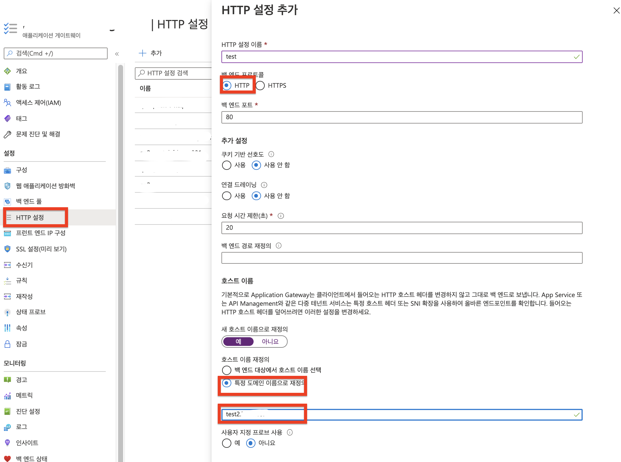621x462 pixels.
Task: Click the 백 엔드 풀 icon
Action: click(x=7, y=202)
